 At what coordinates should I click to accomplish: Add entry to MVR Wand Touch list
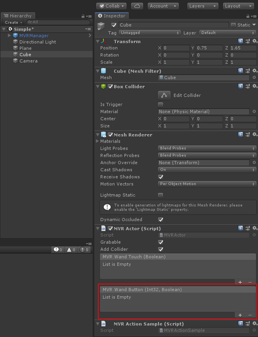click(240, 282)
